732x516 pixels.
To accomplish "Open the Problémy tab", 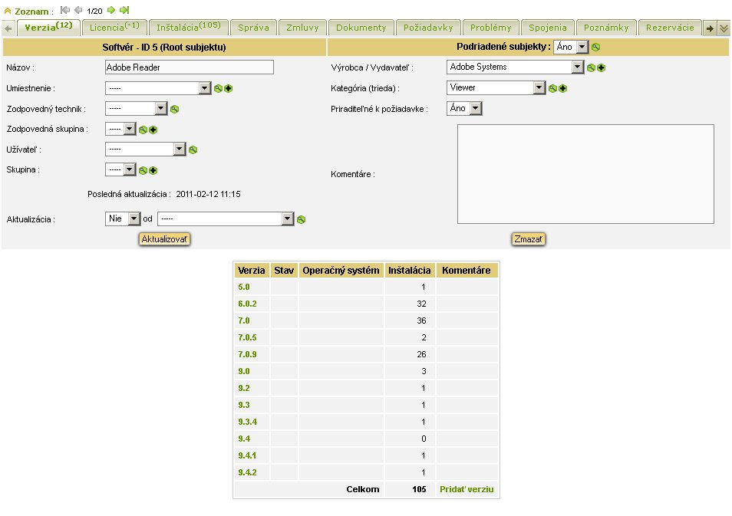I will 490,28.
